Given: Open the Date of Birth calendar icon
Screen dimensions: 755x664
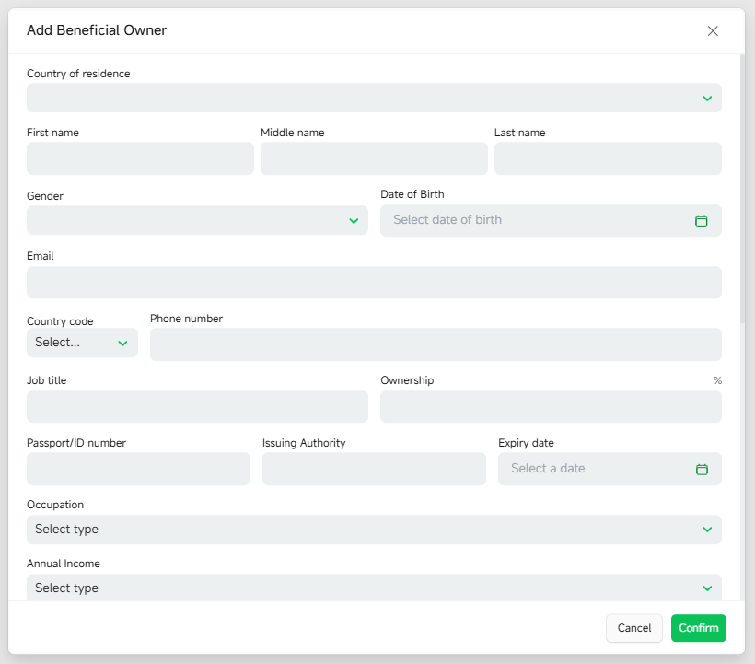Looking at the screenshot, I should coord(701,220).
